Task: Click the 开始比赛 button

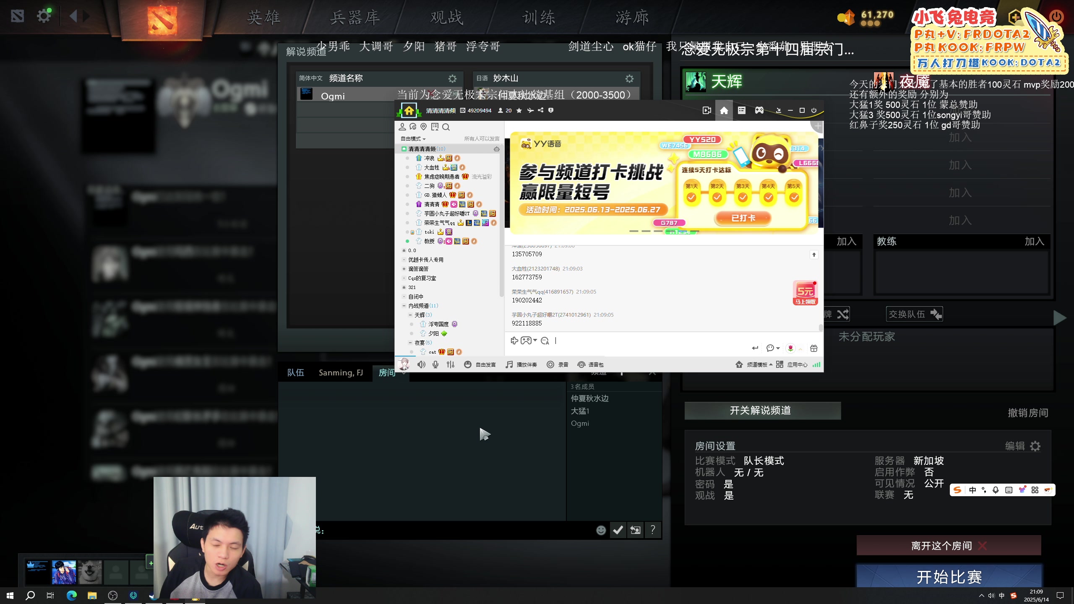Action: tap(949, 577)
